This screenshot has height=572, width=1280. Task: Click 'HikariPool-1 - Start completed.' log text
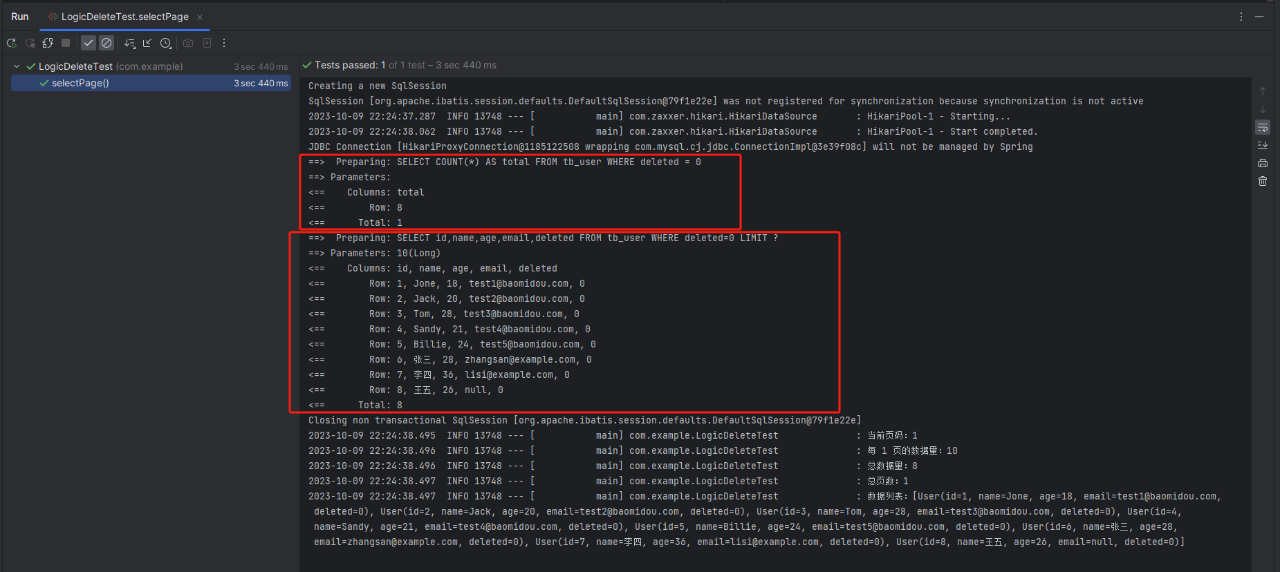pyautogui.click(x=952, y=131)
